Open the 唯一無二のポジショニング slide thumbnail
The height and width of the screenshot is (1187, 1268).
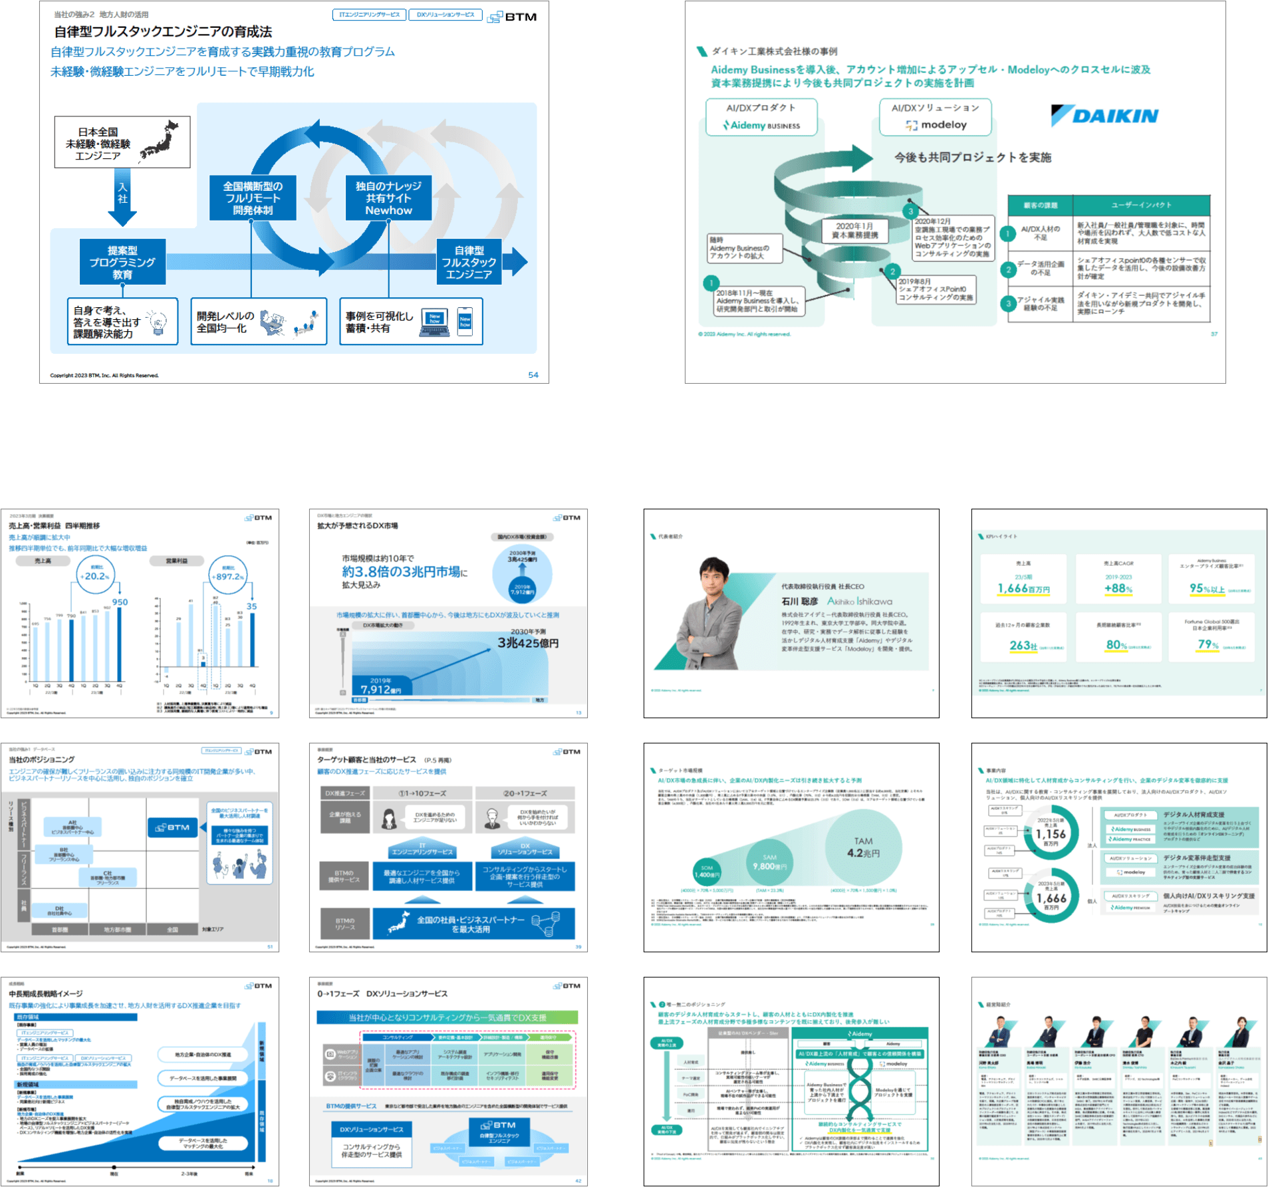point(791,1081)
